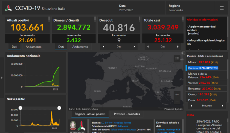The width and height of the screenshot is (230, 133).
Task: Open the RNDT metadata aree link
Action: (126, 126)
